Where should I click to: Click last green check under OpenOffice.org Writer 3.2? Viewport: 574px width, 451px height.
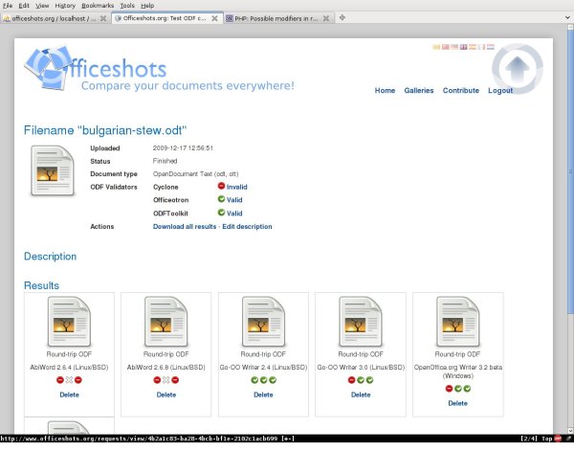pyautogui.click(x=467, y=389)
